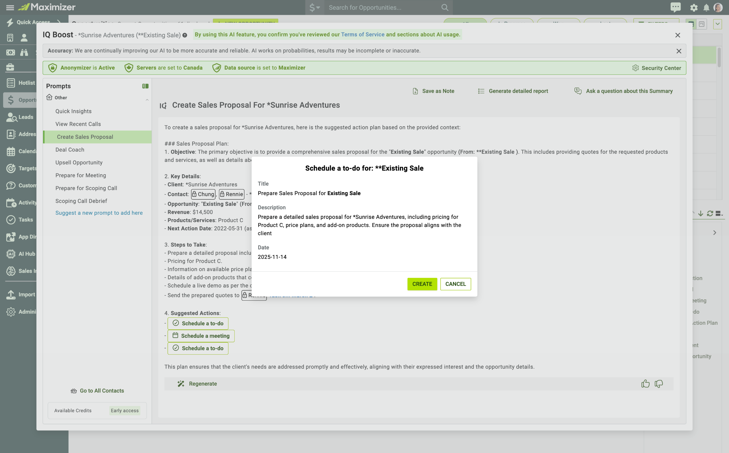Open the dollar sign search type dropdown
This screenshot has width=729, height=453.
(x=314, y=7)
